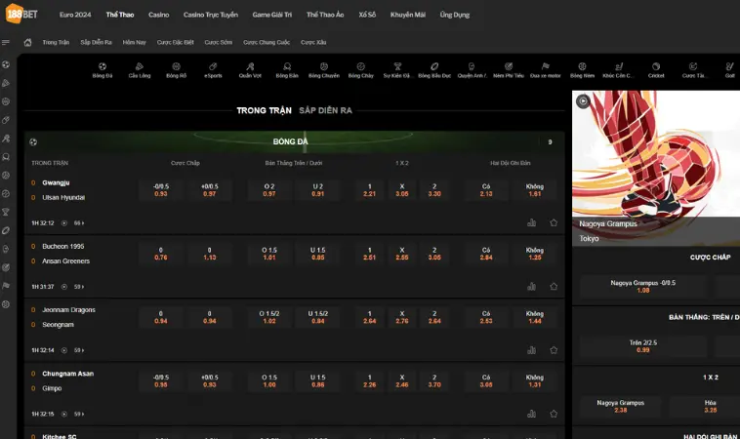
Task: Bet on Gwangju win at odds 2.21
Action: pos(369,189)
